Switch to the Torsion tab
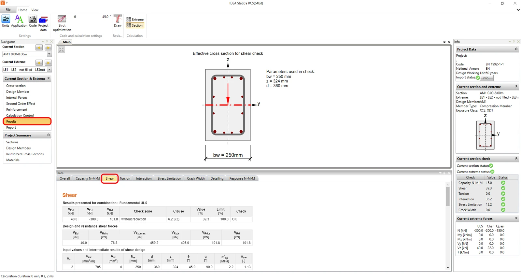Viewport: 521px width, 280px height. [x=125, y=178]
